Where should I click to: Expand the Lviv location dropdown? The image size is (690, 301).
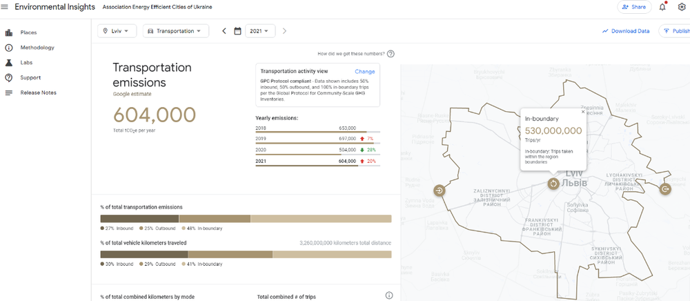[116, 31]
